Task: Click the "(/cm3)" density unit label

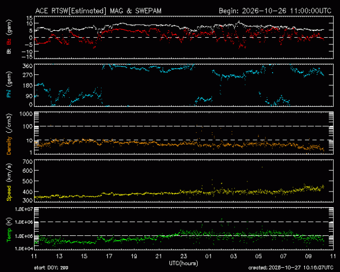Action: click(9, 123)
